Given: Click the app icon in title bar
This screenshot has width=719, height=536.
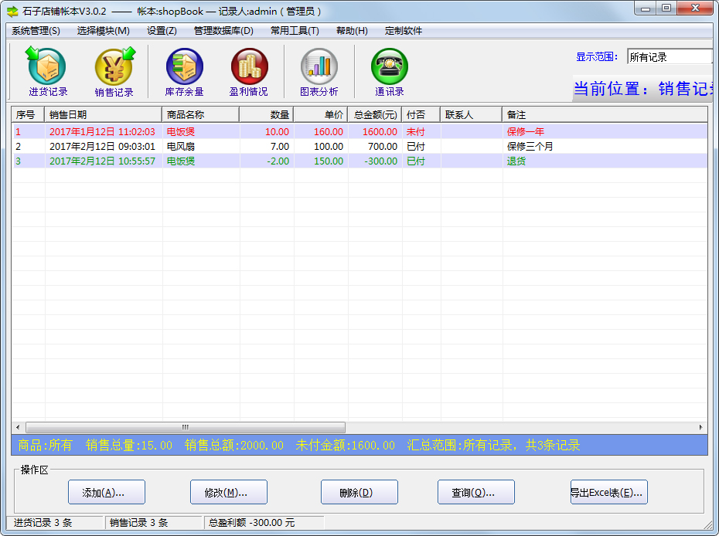Looking at the screenshot, I should [x=12, y=11].
